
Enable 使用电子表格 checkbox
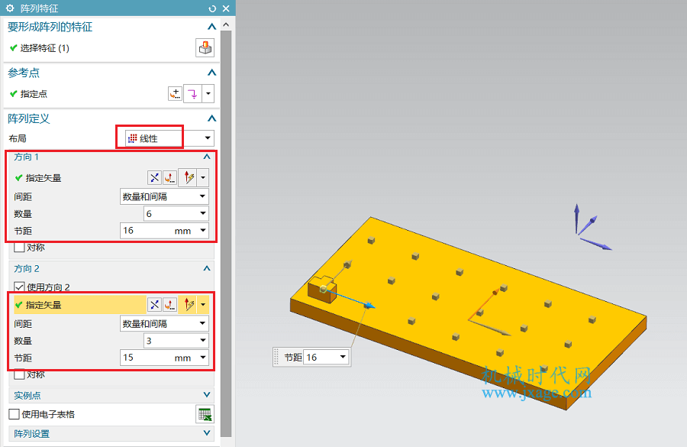pyautogui.click(x=15, y=414)
